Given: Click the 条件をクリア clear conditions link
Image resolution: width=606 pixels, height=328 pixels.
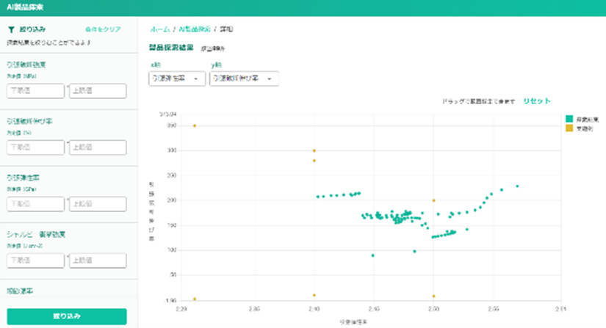Looking at the screenshot, I should click(102, 29).
